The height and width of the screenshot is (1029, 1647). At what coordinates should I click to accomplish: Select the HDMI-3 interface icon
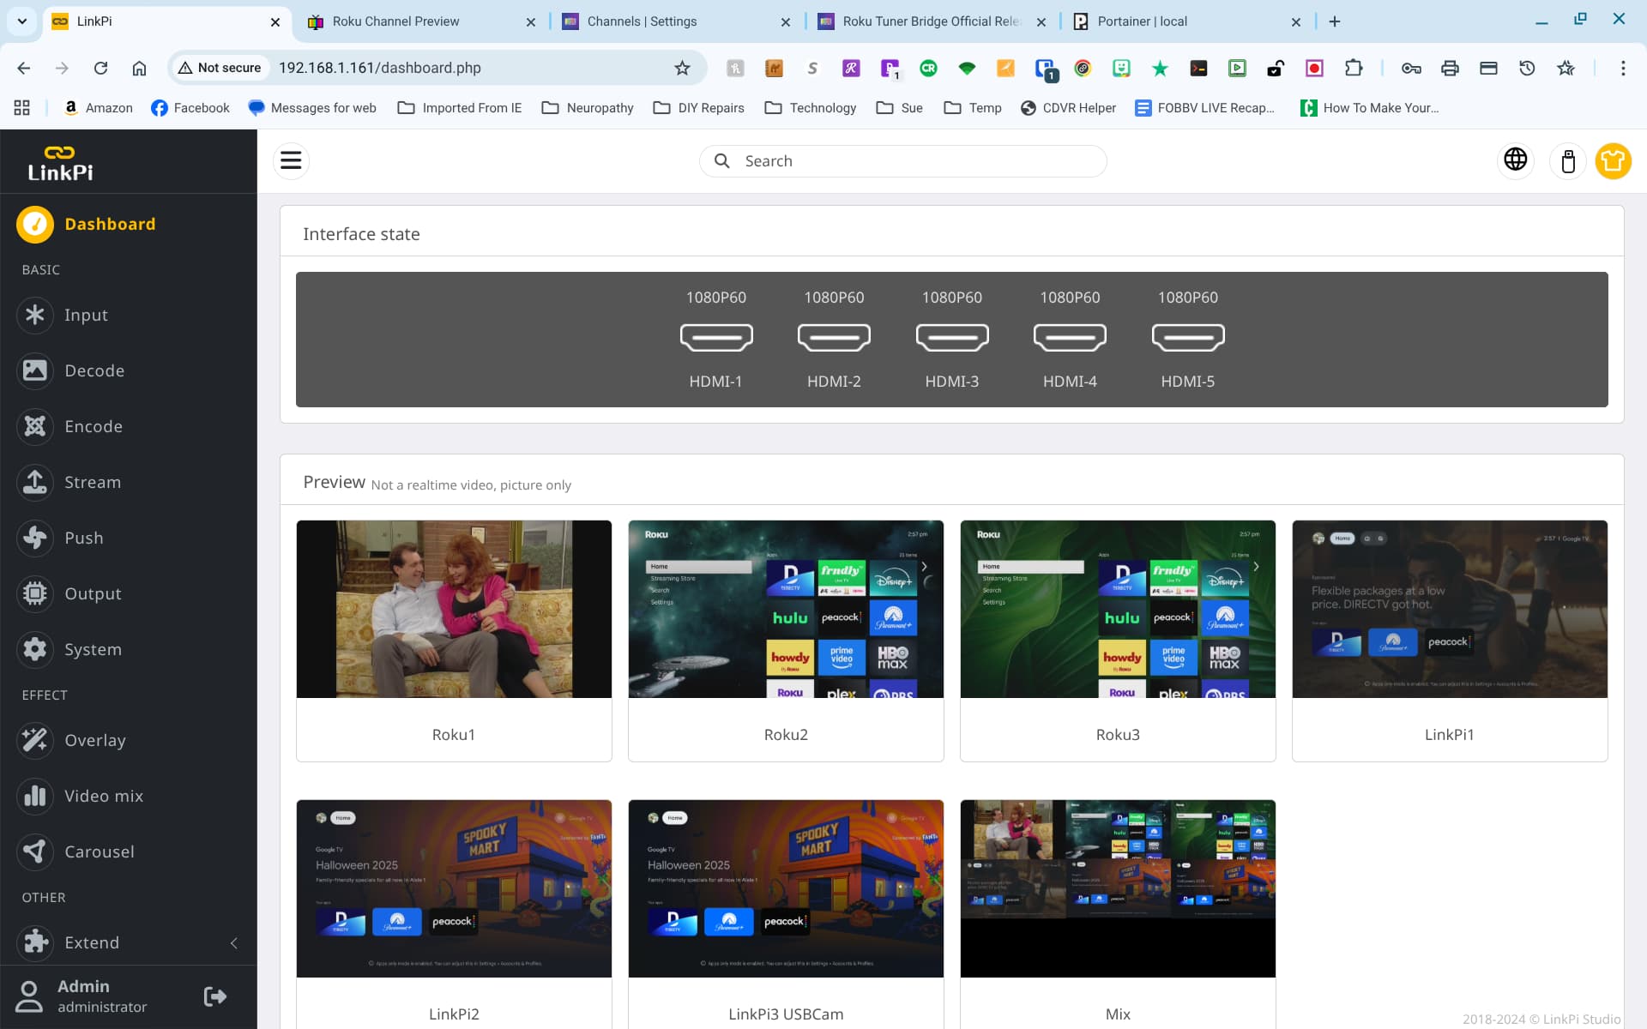pyautogui.click(x=951, y=337)
